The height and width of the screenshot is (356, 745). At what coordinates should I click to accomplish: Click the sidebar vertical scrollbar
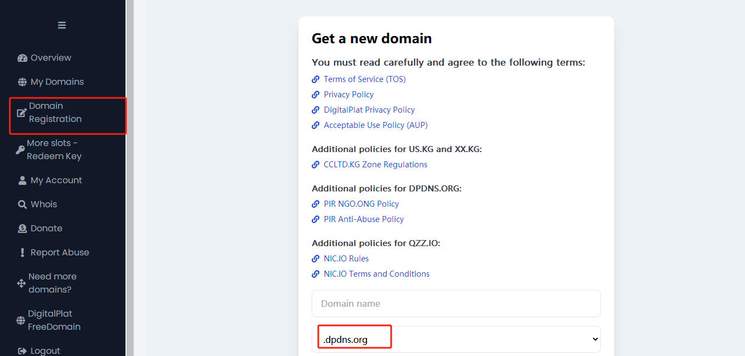click(x=130, y=178)
